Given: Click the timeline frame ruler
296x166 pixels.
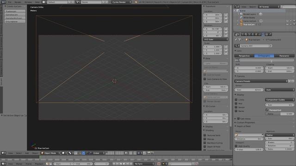Looking at the screenshot, I should point(116,160).
